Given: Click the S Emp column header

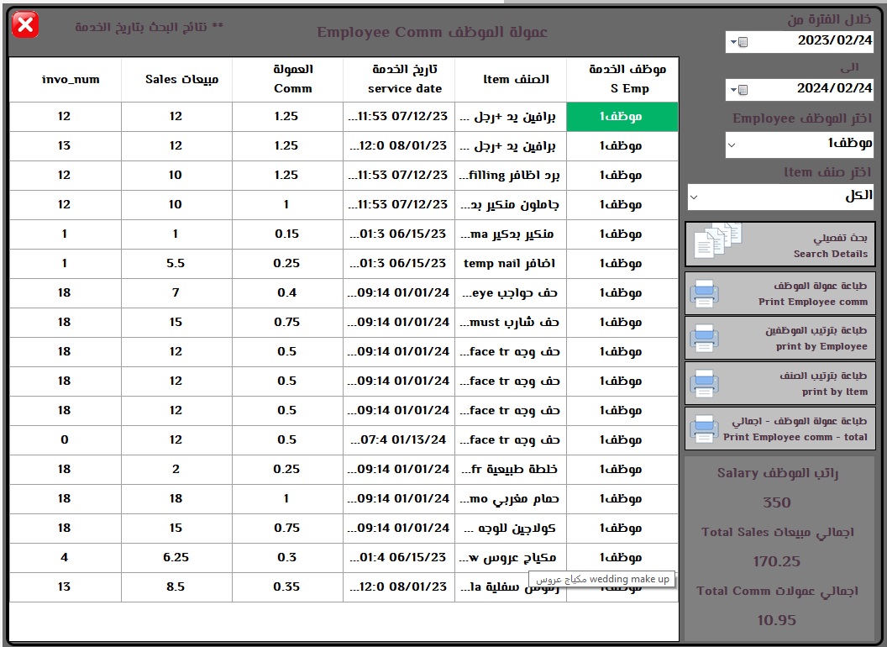Looking at the screenshot, I should (x=622, y=80).
